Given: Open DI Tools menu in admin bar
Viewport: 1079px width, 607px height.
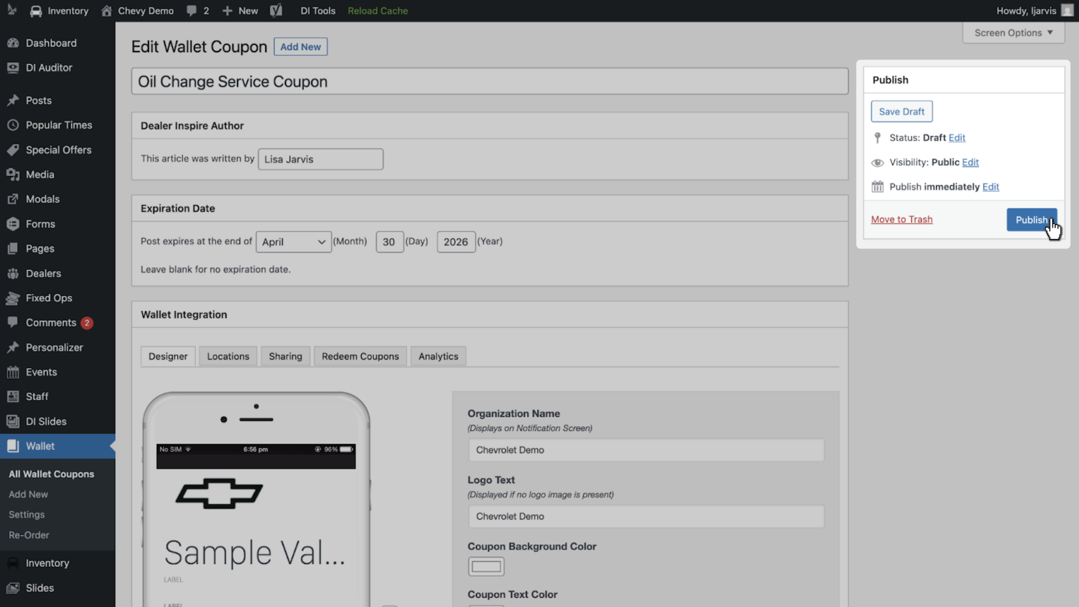Looking at the screenshot, I should [x=318, y=11].
